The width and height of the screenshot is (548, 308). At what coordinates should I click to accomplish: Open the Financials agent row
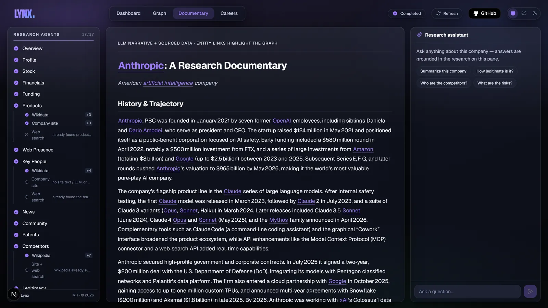53,83
